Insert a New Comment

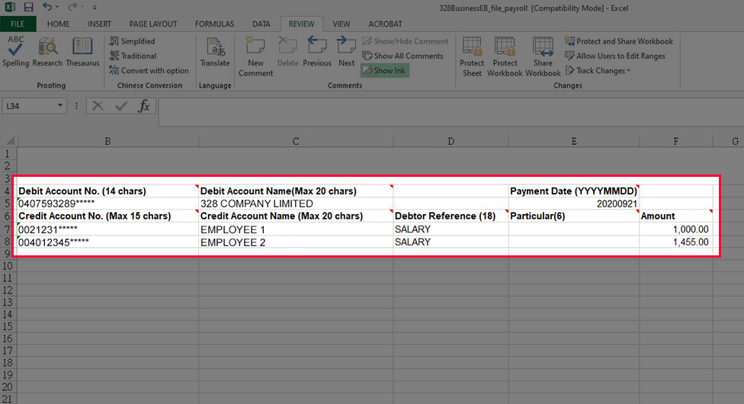click(x=255, y=56)
